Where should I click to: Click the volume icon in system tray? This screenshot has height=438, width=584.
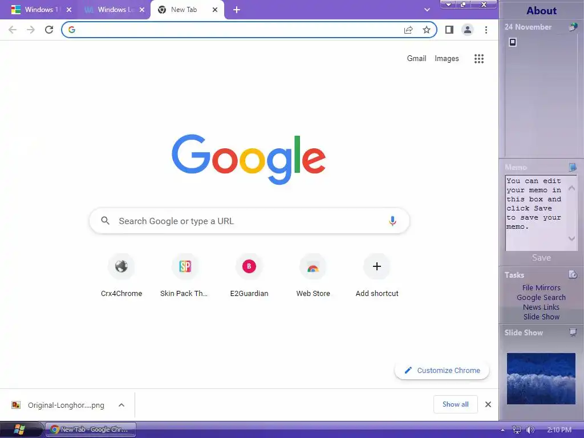coord(530,430)
